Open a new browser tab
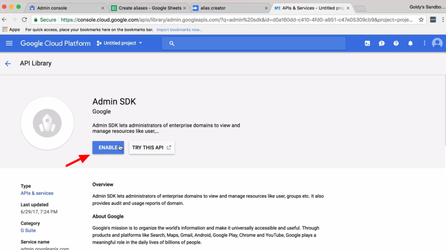 click(360, 8)
